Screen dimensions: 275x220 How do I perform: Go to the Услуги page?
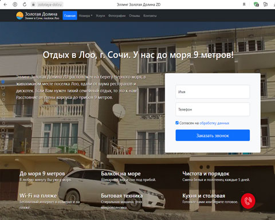[x=100, y=15]
